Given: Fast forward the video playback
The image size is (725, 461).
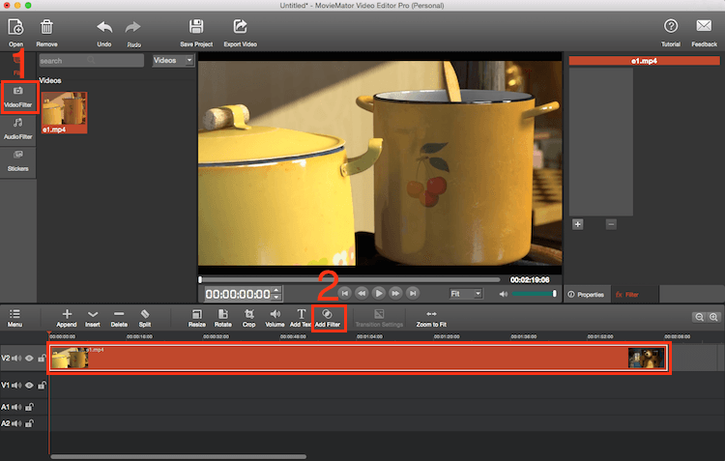Looking at the screenshot, I should coord(395,293).
